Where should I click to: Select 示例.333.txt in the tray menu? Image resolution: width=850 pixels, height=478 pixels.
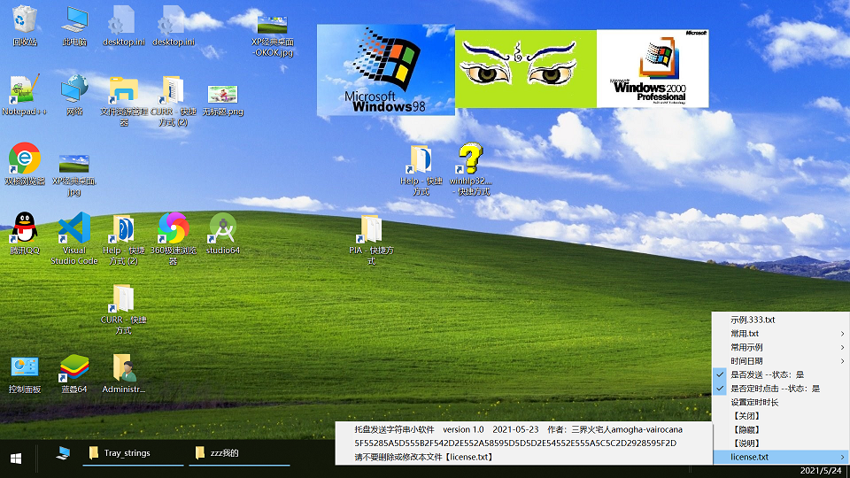(781, 320)
